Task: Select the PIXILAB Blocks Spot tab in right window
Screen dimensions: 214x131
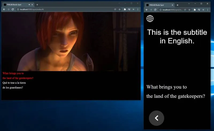Action: coord(160,5)
